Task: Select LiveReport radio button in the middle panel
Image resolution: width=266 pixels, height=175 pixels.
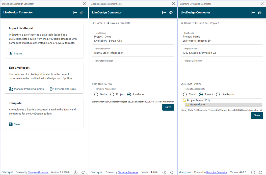Action: click(x=129, y=94)
